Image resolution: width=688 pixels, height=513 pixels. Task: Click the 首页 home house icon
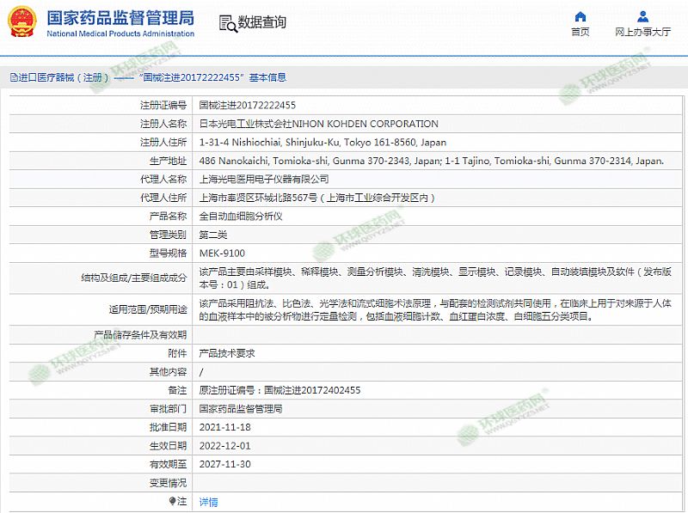point(580,16)
